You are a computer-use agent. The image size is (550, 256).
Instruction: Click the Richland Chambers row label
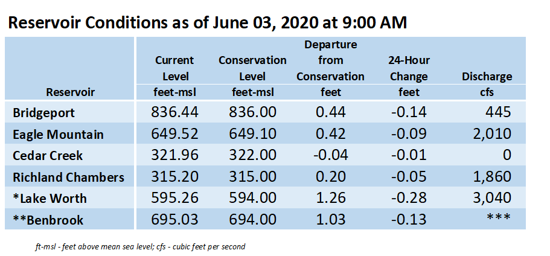click(68, 177)
